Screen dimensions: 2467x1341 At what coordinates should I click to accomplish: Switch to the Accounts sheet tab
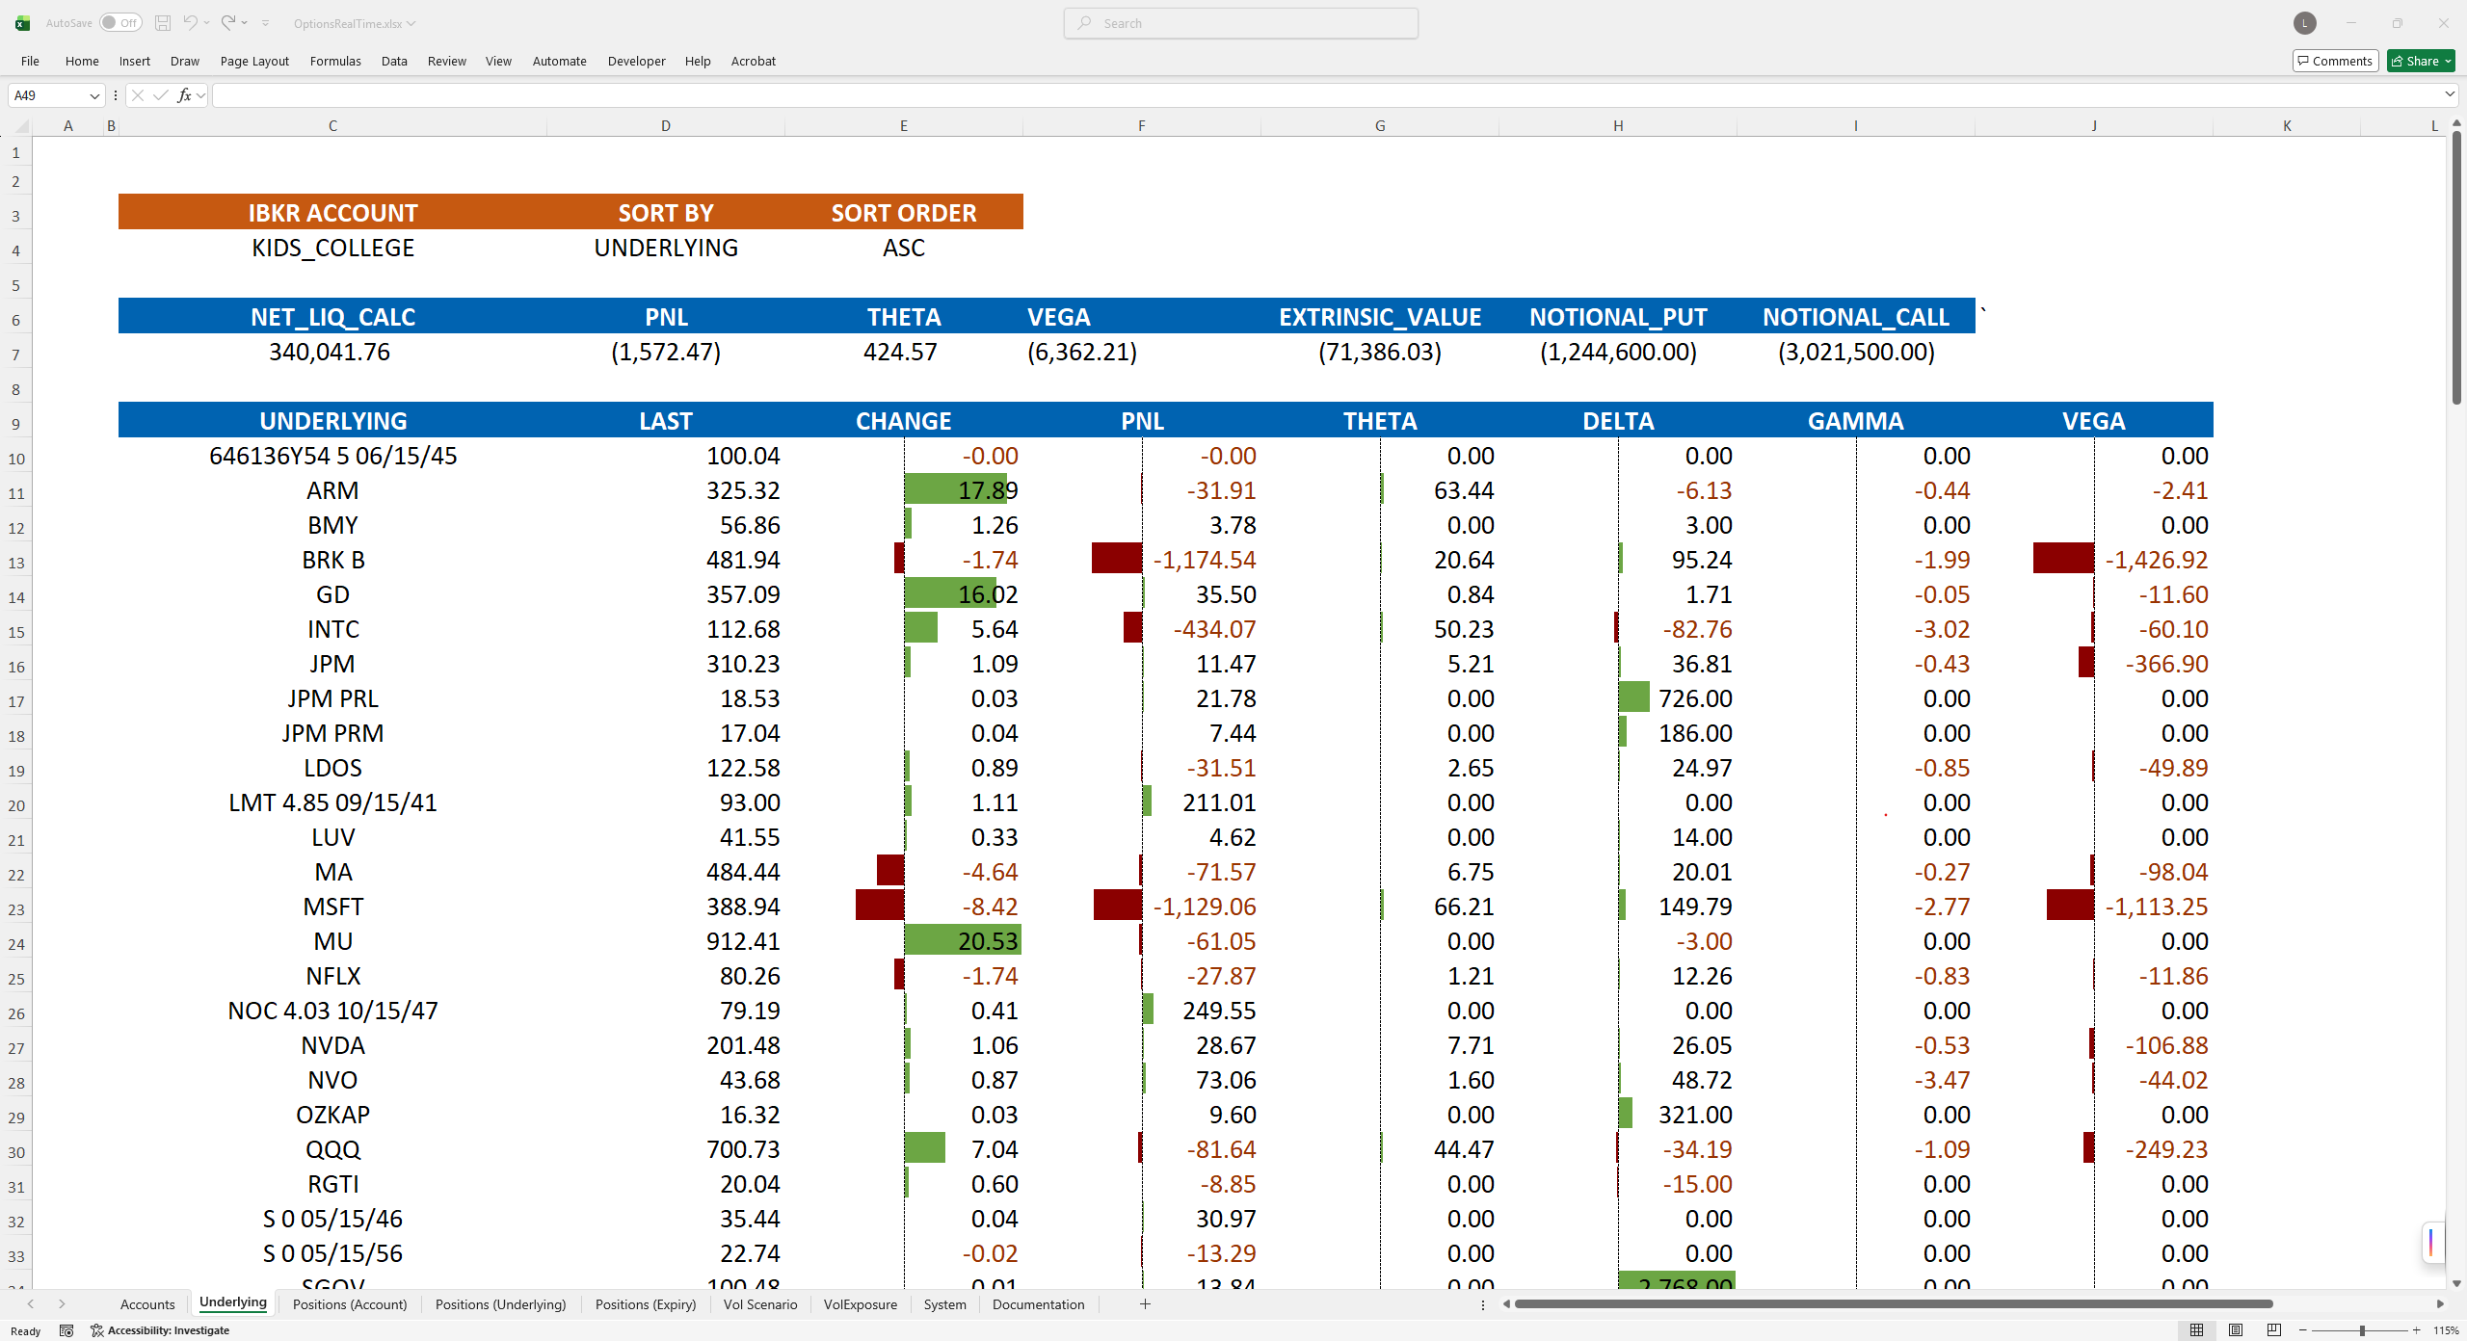147,1304
